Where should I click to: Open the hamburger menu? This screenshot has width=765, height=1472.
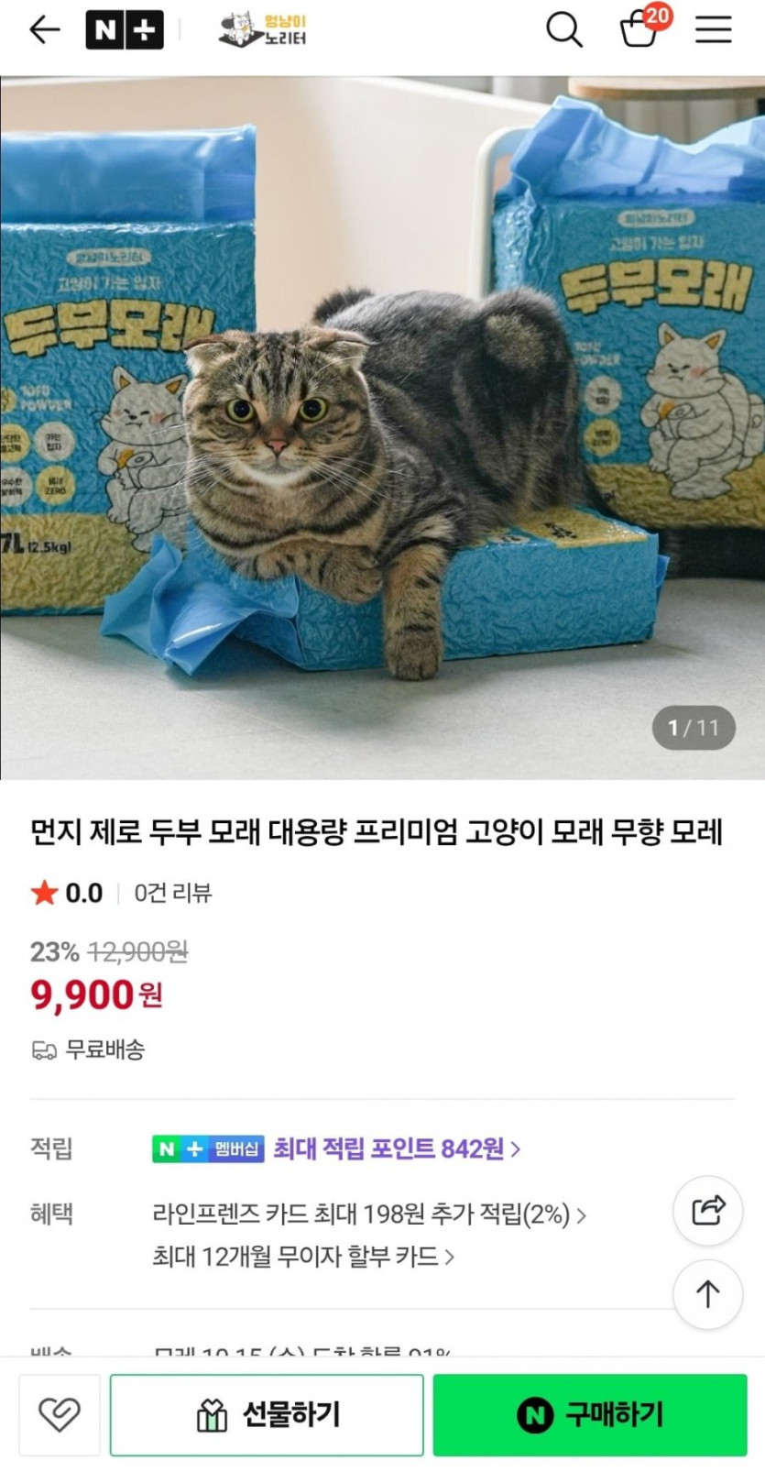point(713,29)
